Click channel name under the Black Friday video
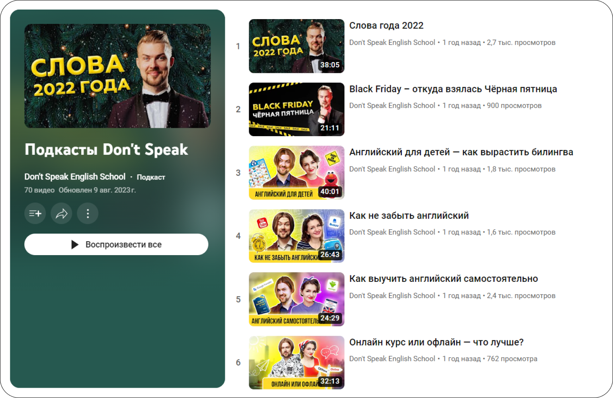The image size is (613, 398). 392,105
